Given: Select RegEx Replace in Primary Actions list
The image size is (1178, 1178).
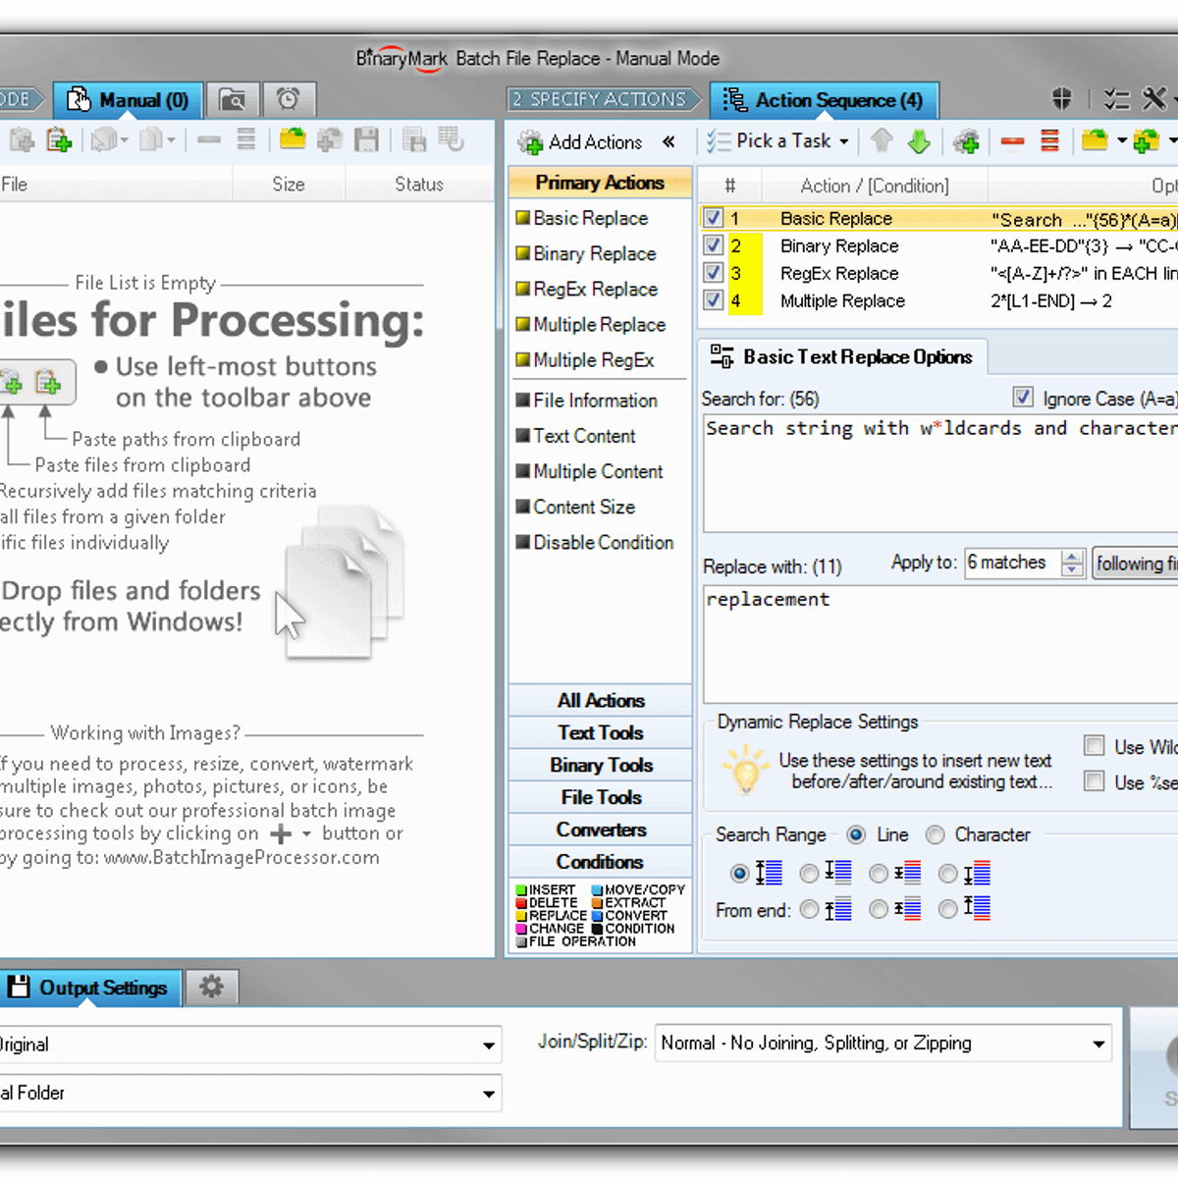Looking at the screenshot, I should 595,289.
